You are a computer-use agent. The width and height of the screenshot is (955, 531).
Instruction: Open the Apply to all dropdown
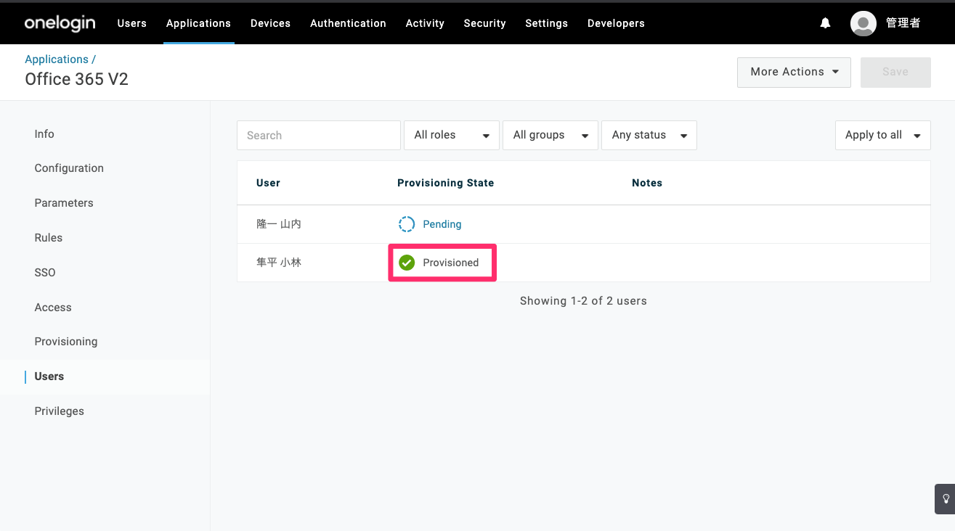[883, 135]
